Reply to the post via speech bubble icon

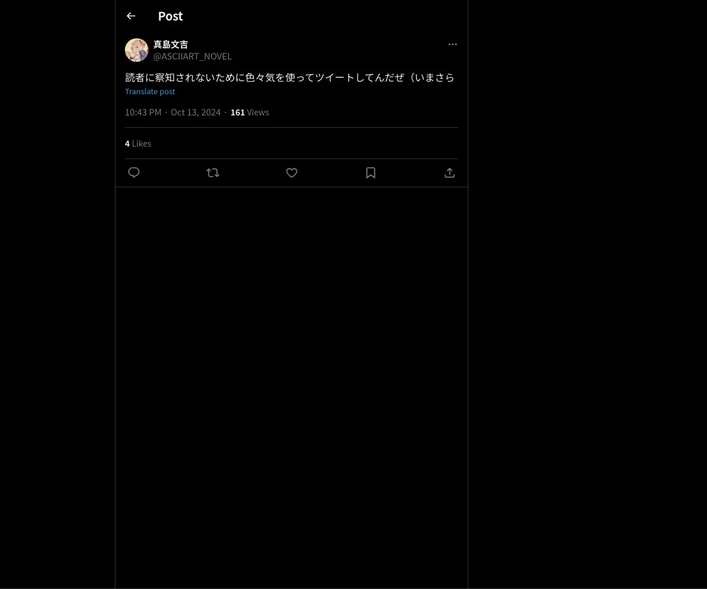coord(134,173)
